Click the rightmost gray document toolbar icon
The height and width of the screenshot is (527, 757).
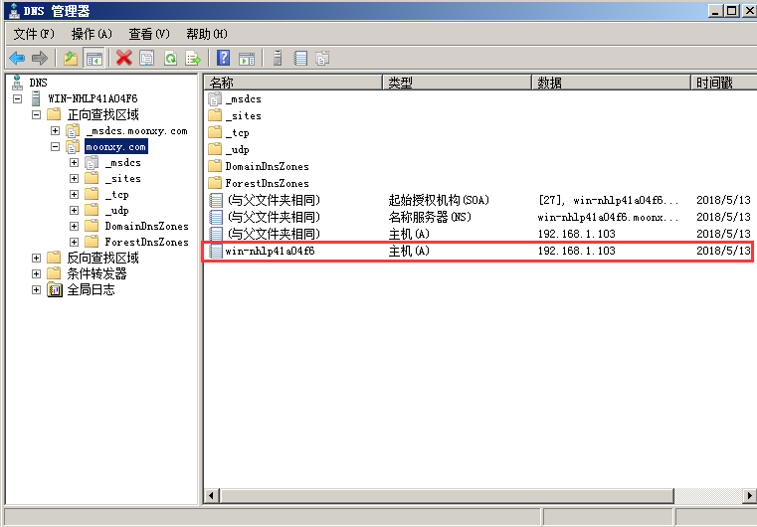[x=322, y=59]
